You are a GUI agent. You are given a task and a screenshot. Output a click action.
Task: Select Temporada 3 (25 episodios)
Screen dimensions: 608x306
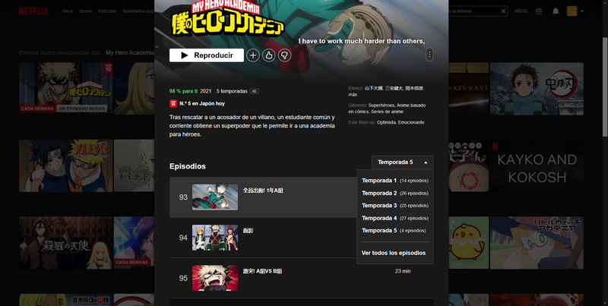pyautogui.click(x=395, y=205)
